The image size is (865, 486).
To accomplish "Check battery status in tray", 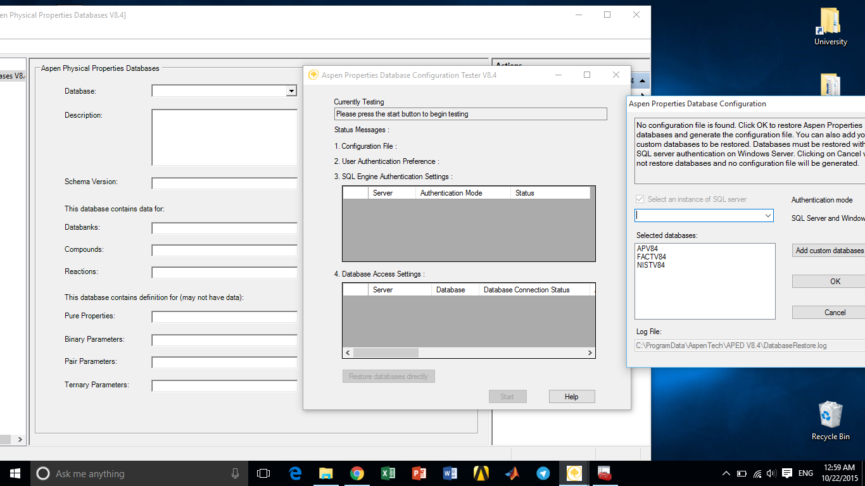I will 742,473.
